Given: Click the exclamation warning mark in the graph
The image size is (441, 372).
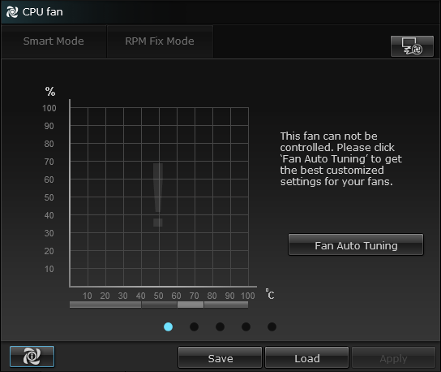Looking at the screenshot, I should point(158,194).
